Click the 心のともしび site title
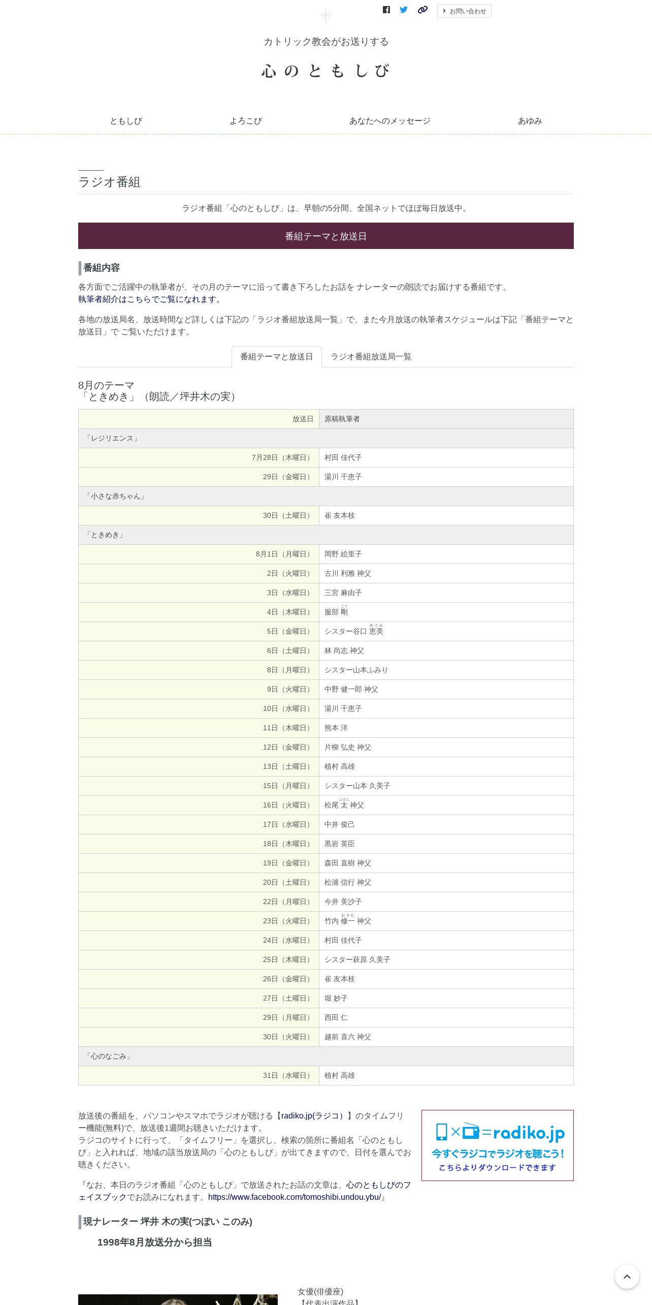The image size is (652, 1305). click(x=326, y=71)
